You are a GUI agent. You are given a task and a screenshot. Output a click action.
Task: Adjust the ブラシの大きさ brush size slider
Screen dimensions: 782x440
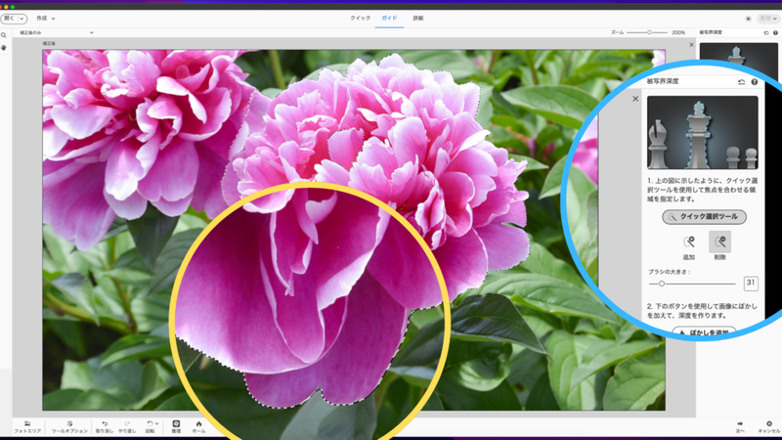pyautogui.click(x=692, y=284)
